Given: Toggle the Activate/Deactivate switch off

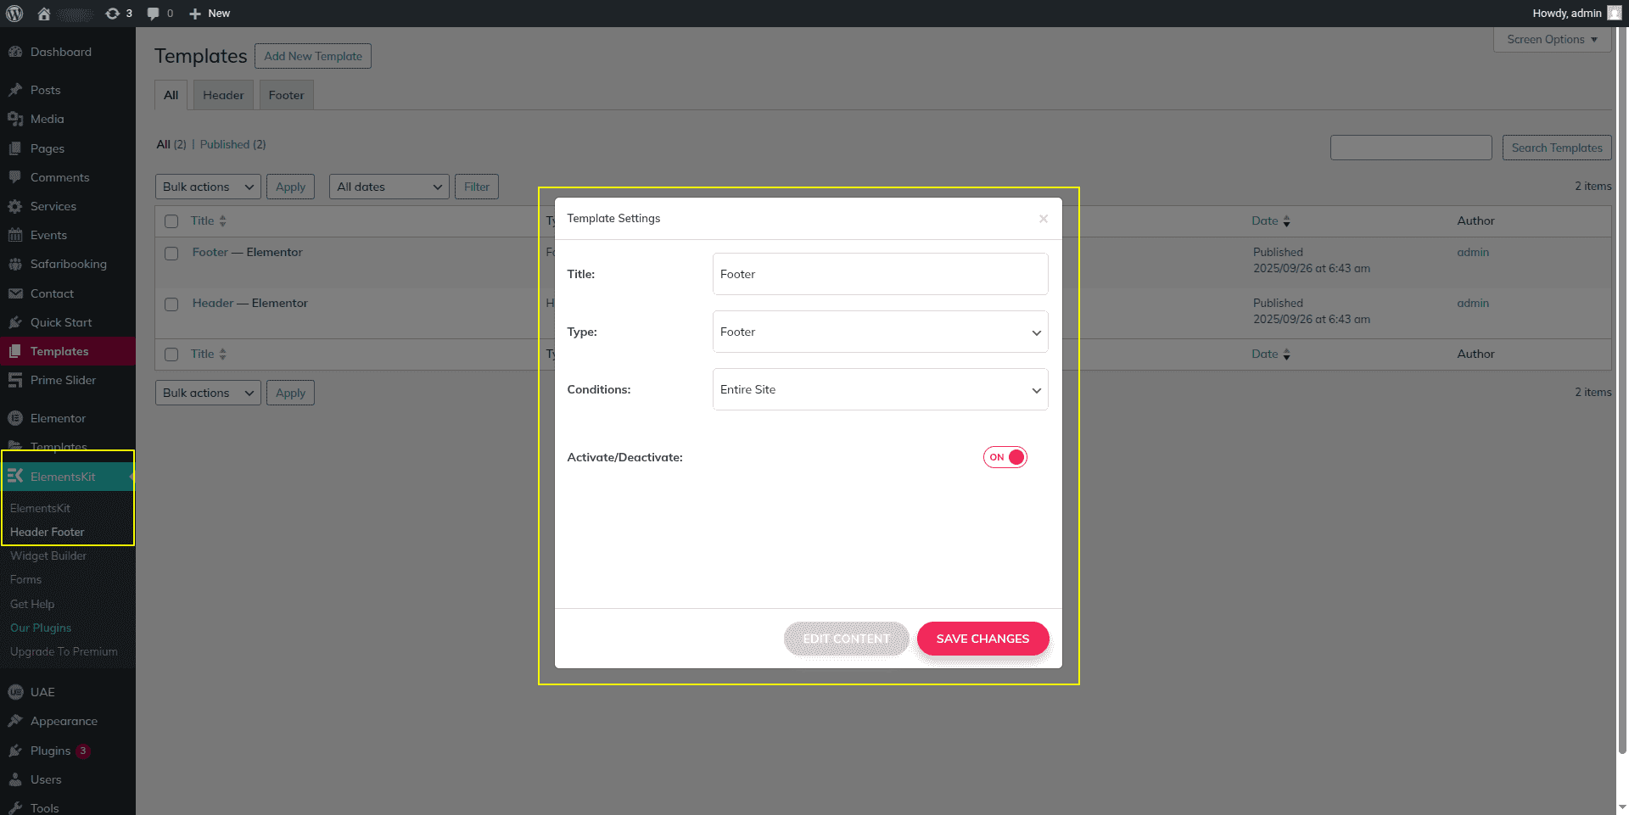Looking at the screenshot, I should pyautogui.click(x=1005, y=457).
